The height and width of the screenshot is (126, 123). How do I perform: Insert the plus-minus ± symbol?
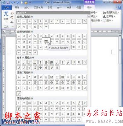(41, 21)
